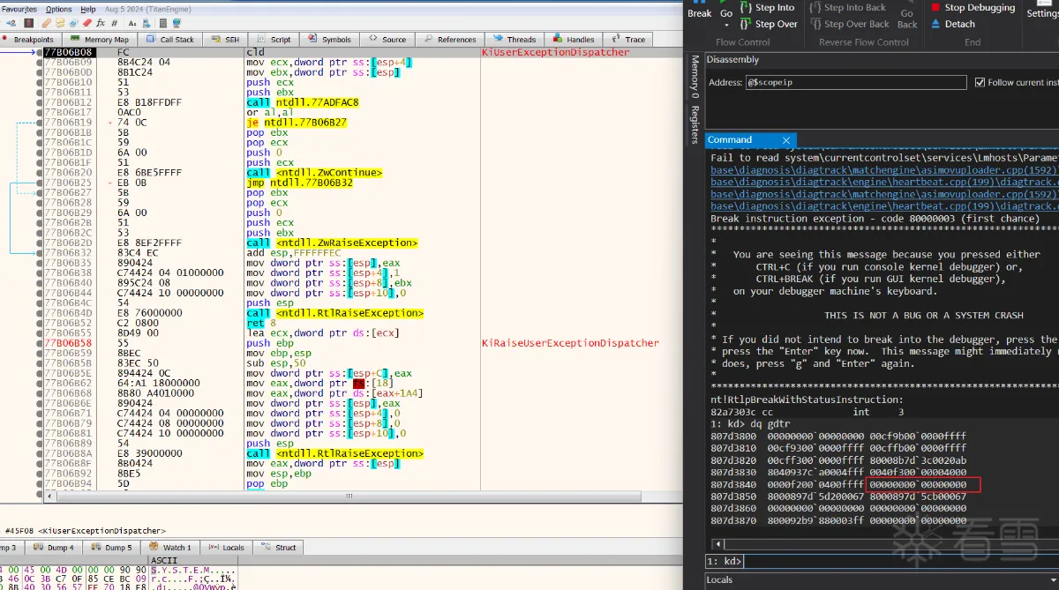Click the Disassembly Address input field
The width and height of the screenshot is (1059, 590).
[856, 82]
